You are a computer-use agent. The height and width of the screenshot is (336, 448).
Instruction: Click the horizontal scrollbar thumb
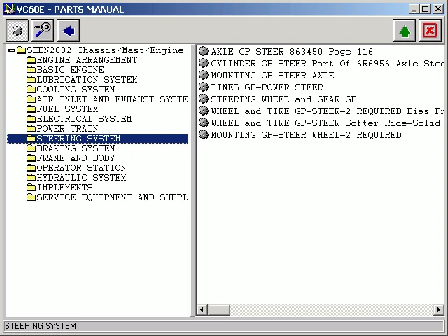pyautogui.click(x=219, y=309)
